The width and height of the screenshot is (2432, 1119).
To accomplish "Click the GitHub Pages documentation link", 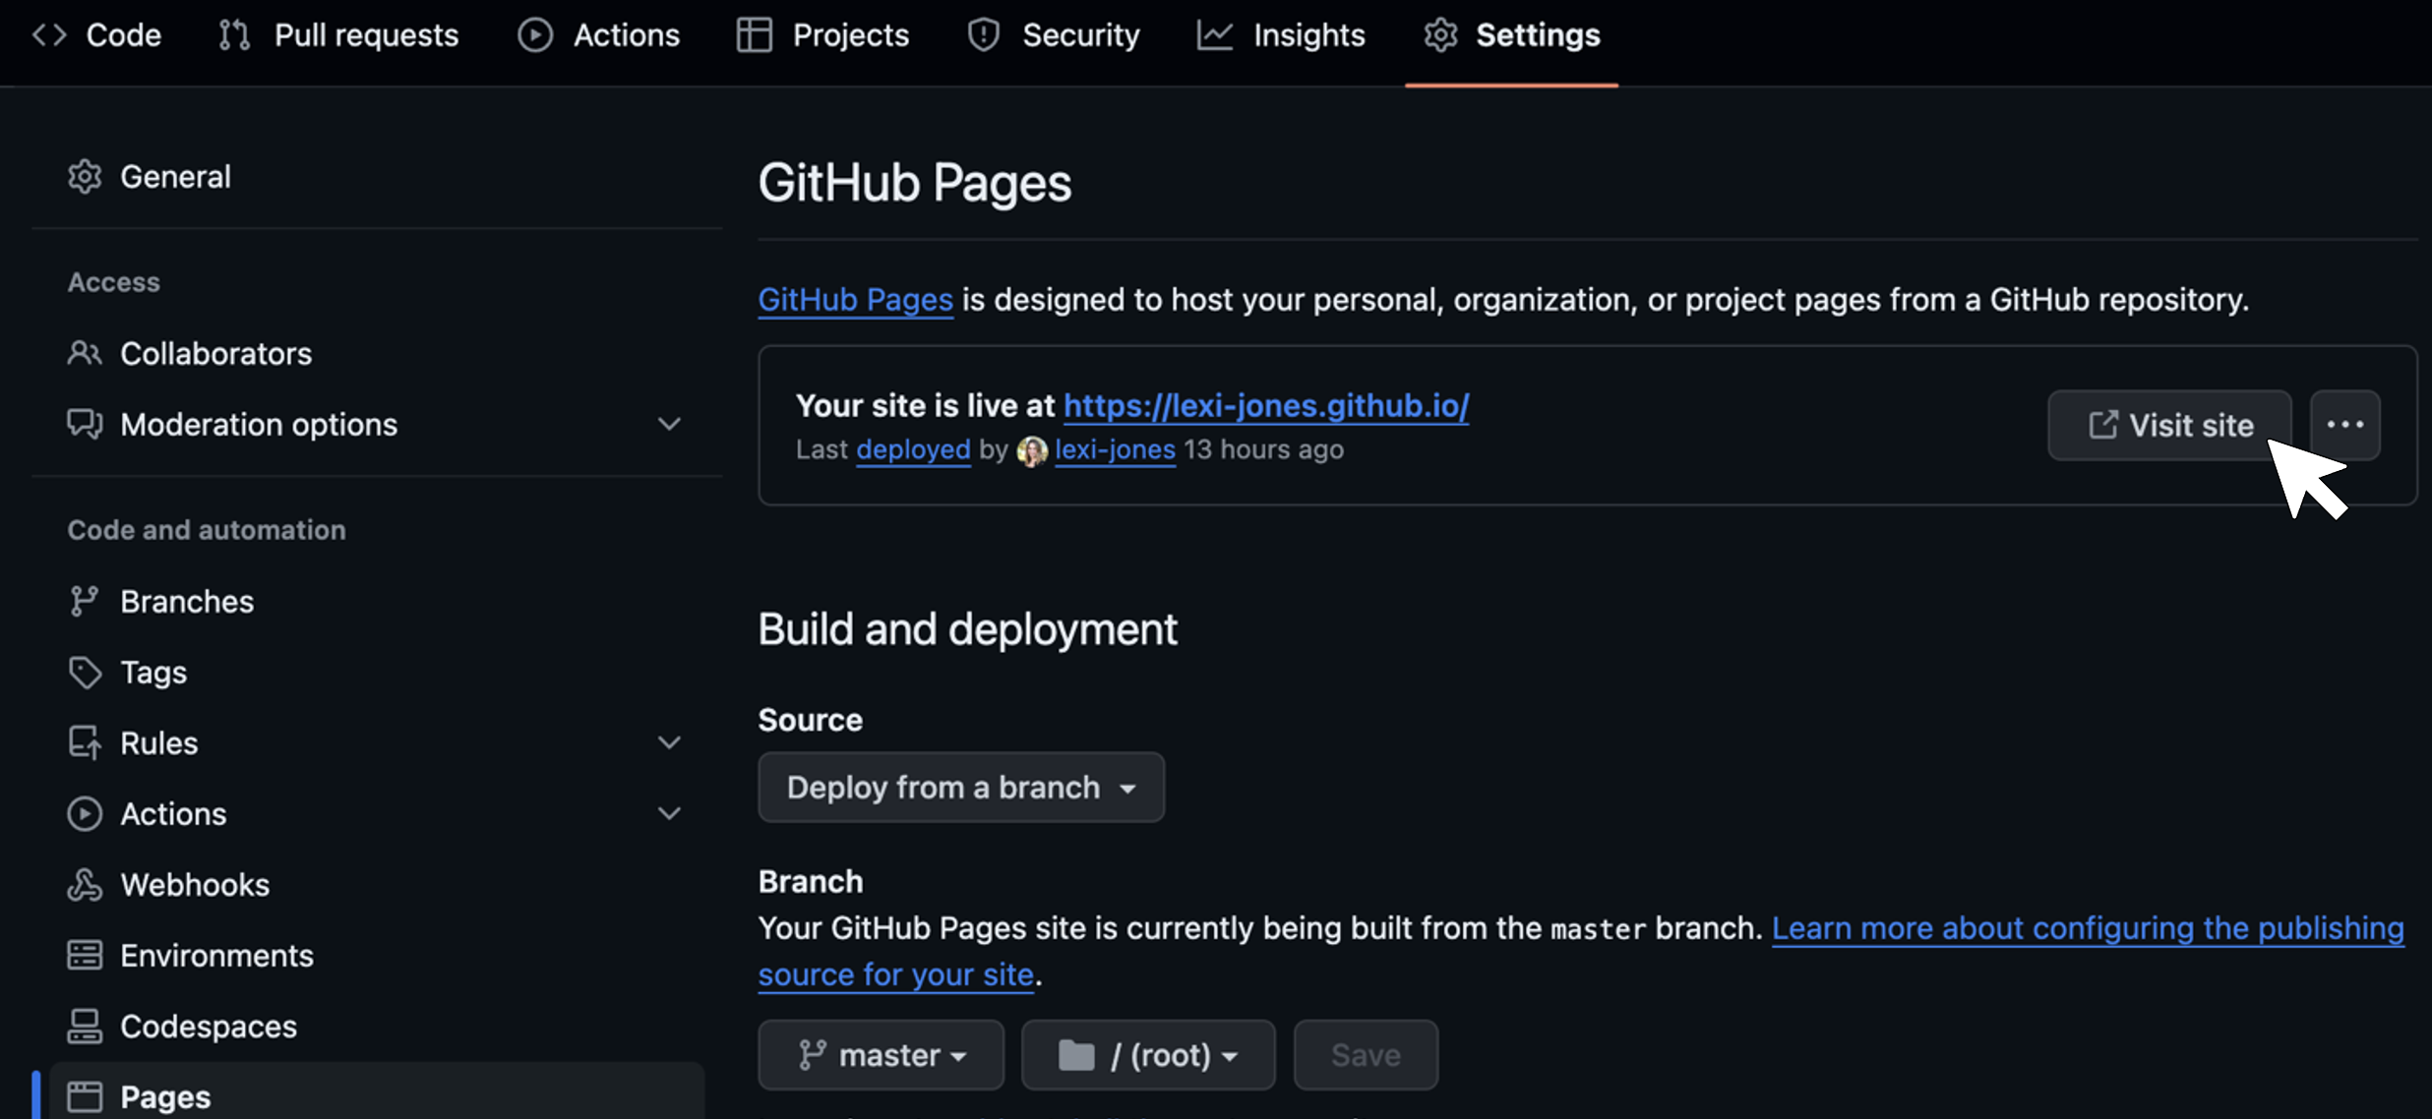I will [855, 299].
